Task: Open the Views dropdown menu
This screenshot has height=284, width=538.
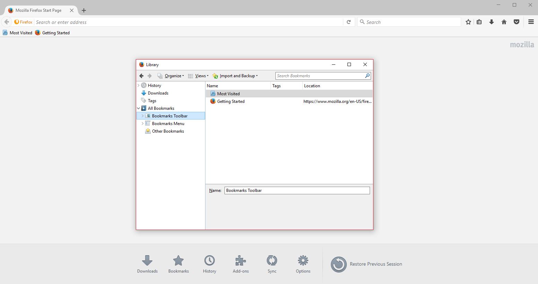Action: tap(201, 76)
